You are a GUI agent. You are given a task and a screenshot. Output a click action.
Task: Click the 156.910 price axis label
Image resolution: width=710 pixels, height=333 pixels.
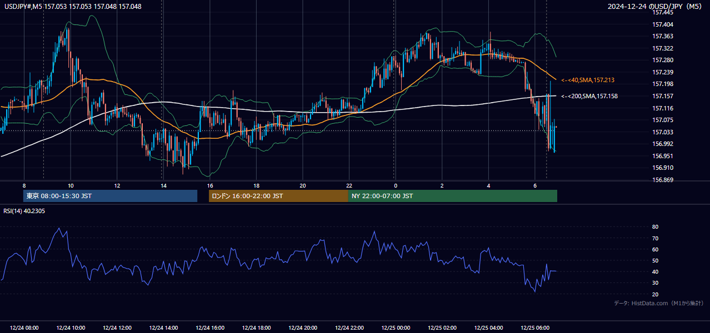tap(663, 168)
